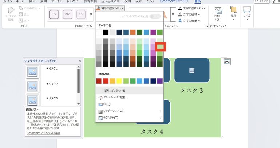280x148 pixels.
Task: Choose Gradient (グラデーション) menu item
Action: click(x=129, y=111)
